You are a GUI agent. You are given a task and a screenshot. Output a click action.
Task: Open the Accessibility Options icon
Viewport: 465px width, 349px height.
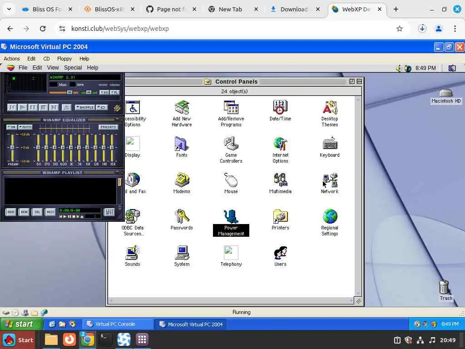tap(134, 113)
